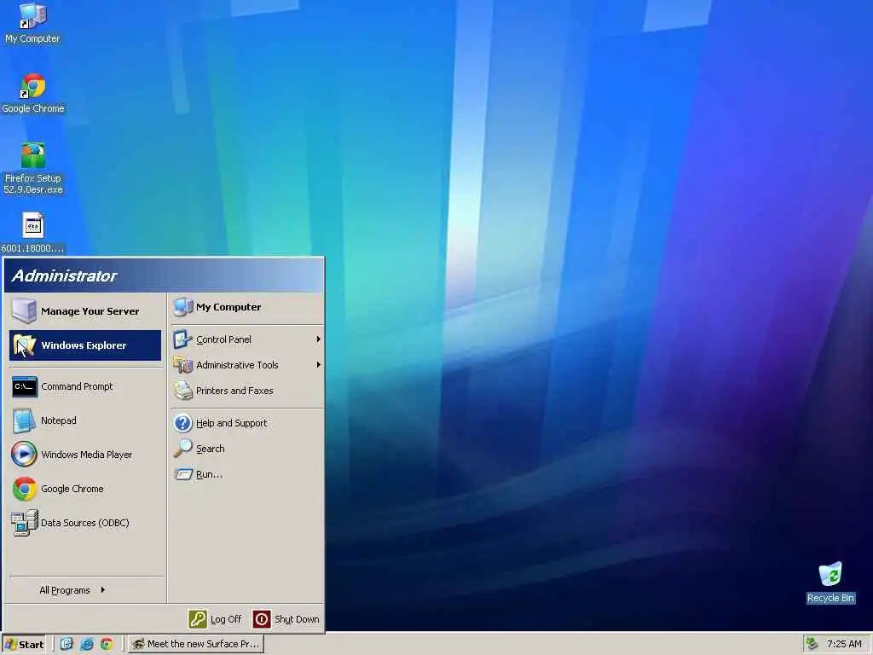Select Firefox Setup 52.9.0esr.exe desktop icon
The image size is (873, 655).
click(33, 168)
